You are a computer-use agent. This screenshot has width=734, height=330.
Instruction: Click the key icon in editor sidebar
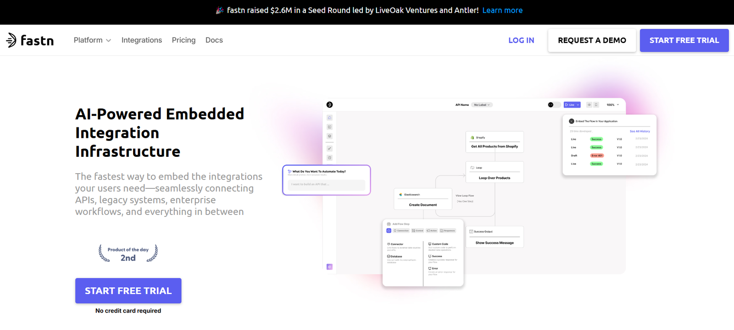click(329, 148)
